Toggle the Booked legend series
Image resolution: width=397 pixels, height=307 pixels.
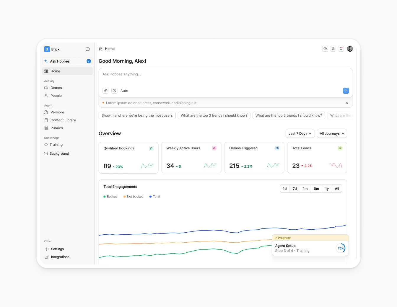coord(110,197)
